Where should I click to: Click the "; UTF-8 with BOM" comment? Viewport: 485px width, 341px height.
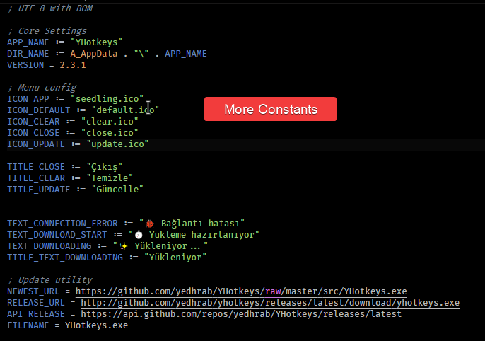pos(50,8)
